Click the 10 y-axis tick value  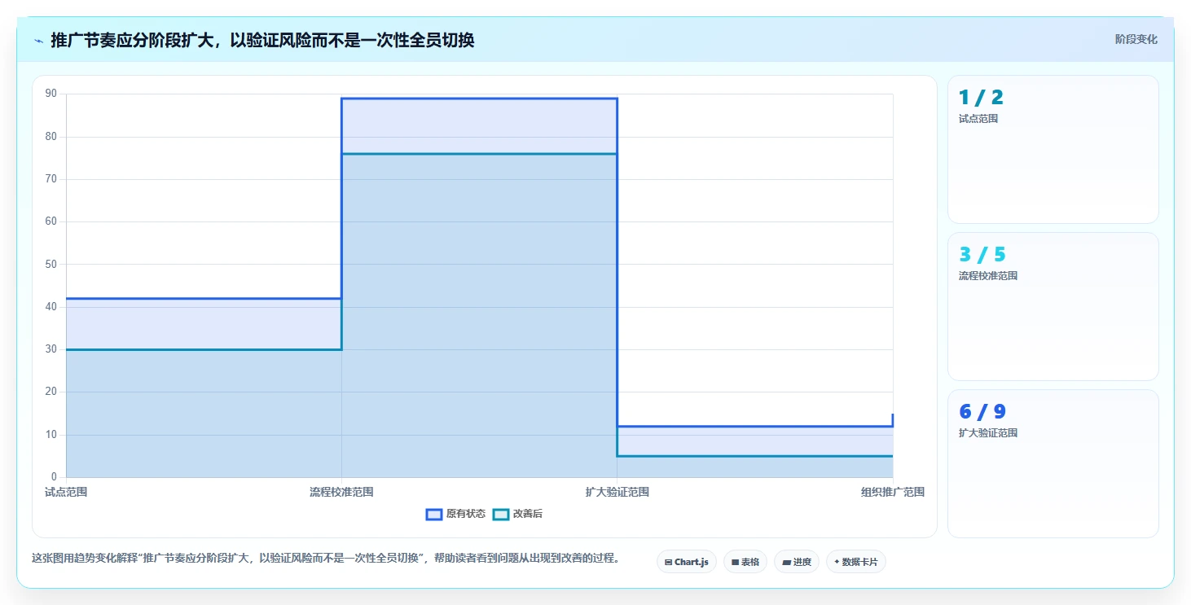point(51,434)
